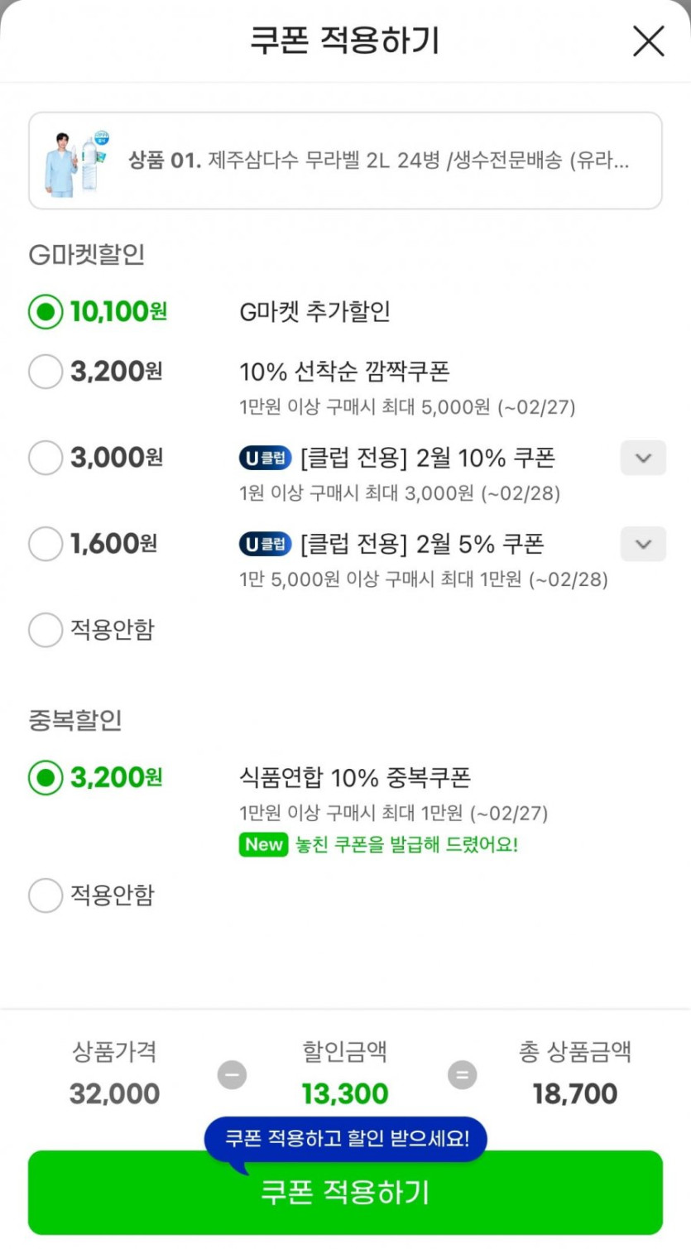Select the 3,200원 식품연합 중복쿠폰 radio
The image size is (691, 1249).
(x=46, y=777)
